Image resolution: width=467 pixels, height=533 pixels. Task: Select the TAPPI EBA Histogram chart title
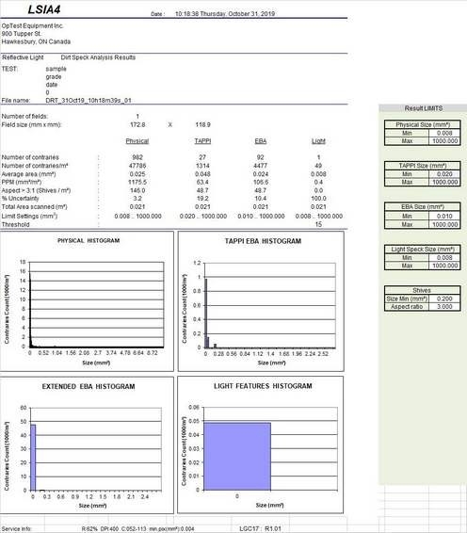pos(263,241)
